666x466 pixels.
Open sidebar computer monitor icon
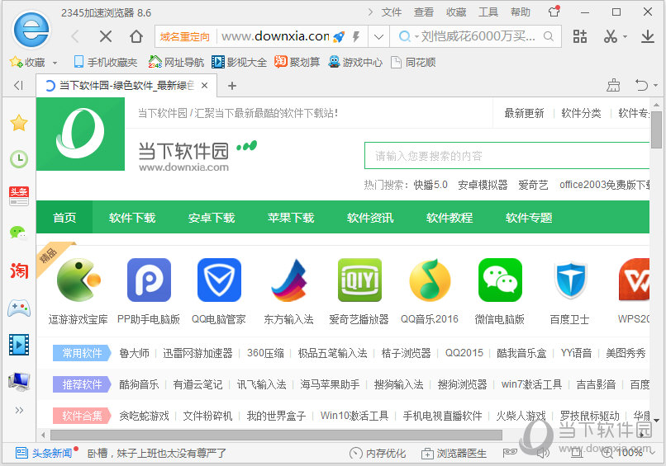[x=19, y=381]
